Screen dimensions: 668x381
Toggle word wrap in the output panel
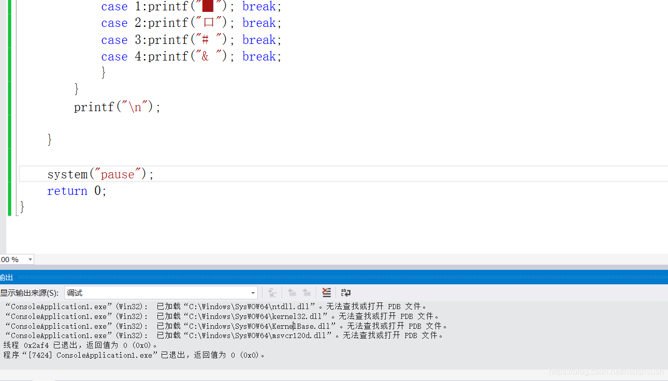pos(346,293)
